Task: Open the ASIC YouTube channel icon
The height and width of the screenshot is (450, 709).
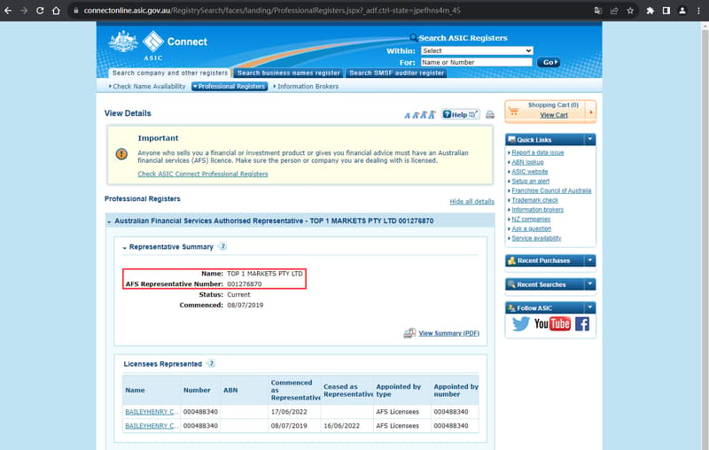Action: coord(552,323)
